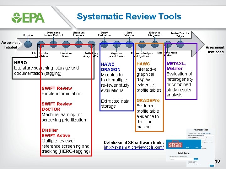Click 'Interactive graphical display, evidence profile tables' text
Viewport: 226px width, 169px height.
pos(149,79)
